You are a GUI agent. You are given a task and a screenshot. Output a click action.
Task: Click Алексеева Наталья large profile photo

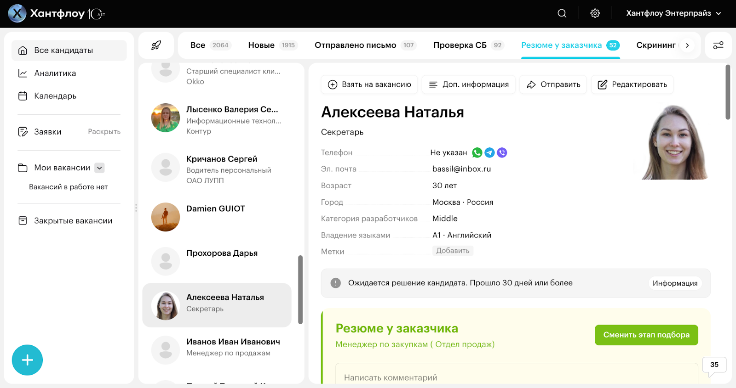click(x=675, y=142)
